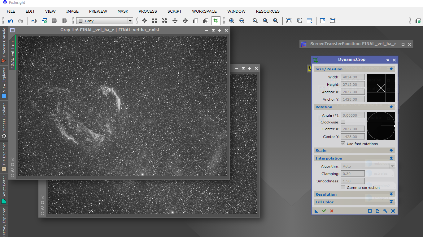The image size is (423, 237).
Task: Click the tile windows icon in toolbar
Action: click(323, 21)
